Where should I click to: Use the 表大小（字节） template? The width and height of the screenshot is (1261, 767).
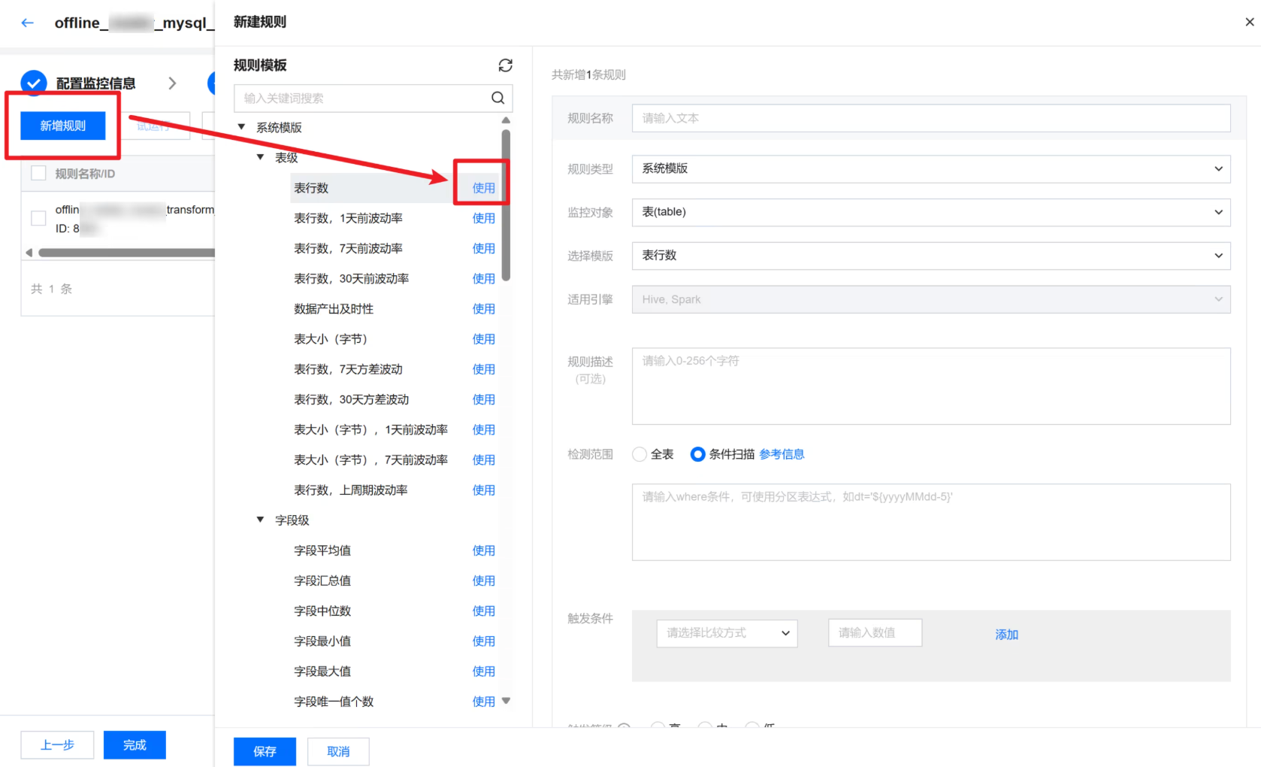(483, 339)
